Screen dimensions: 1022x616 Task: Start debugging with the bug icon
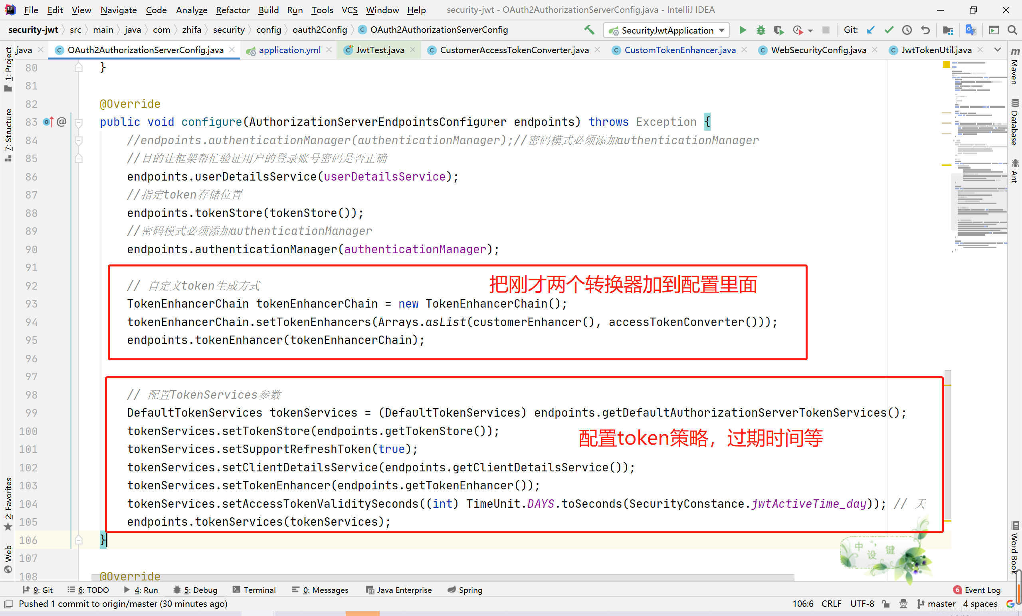(760, 30)
